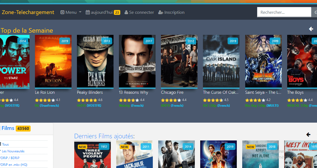Open the Peaky Blinders poster

[x=95, y=61]
